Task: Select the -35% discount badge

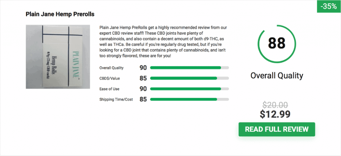Action: (x=329, y=7)
